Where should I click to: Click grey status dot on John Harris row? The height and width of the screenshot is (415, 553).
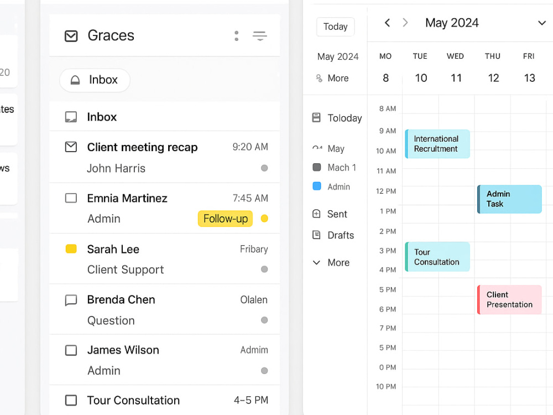coord(264,168)
